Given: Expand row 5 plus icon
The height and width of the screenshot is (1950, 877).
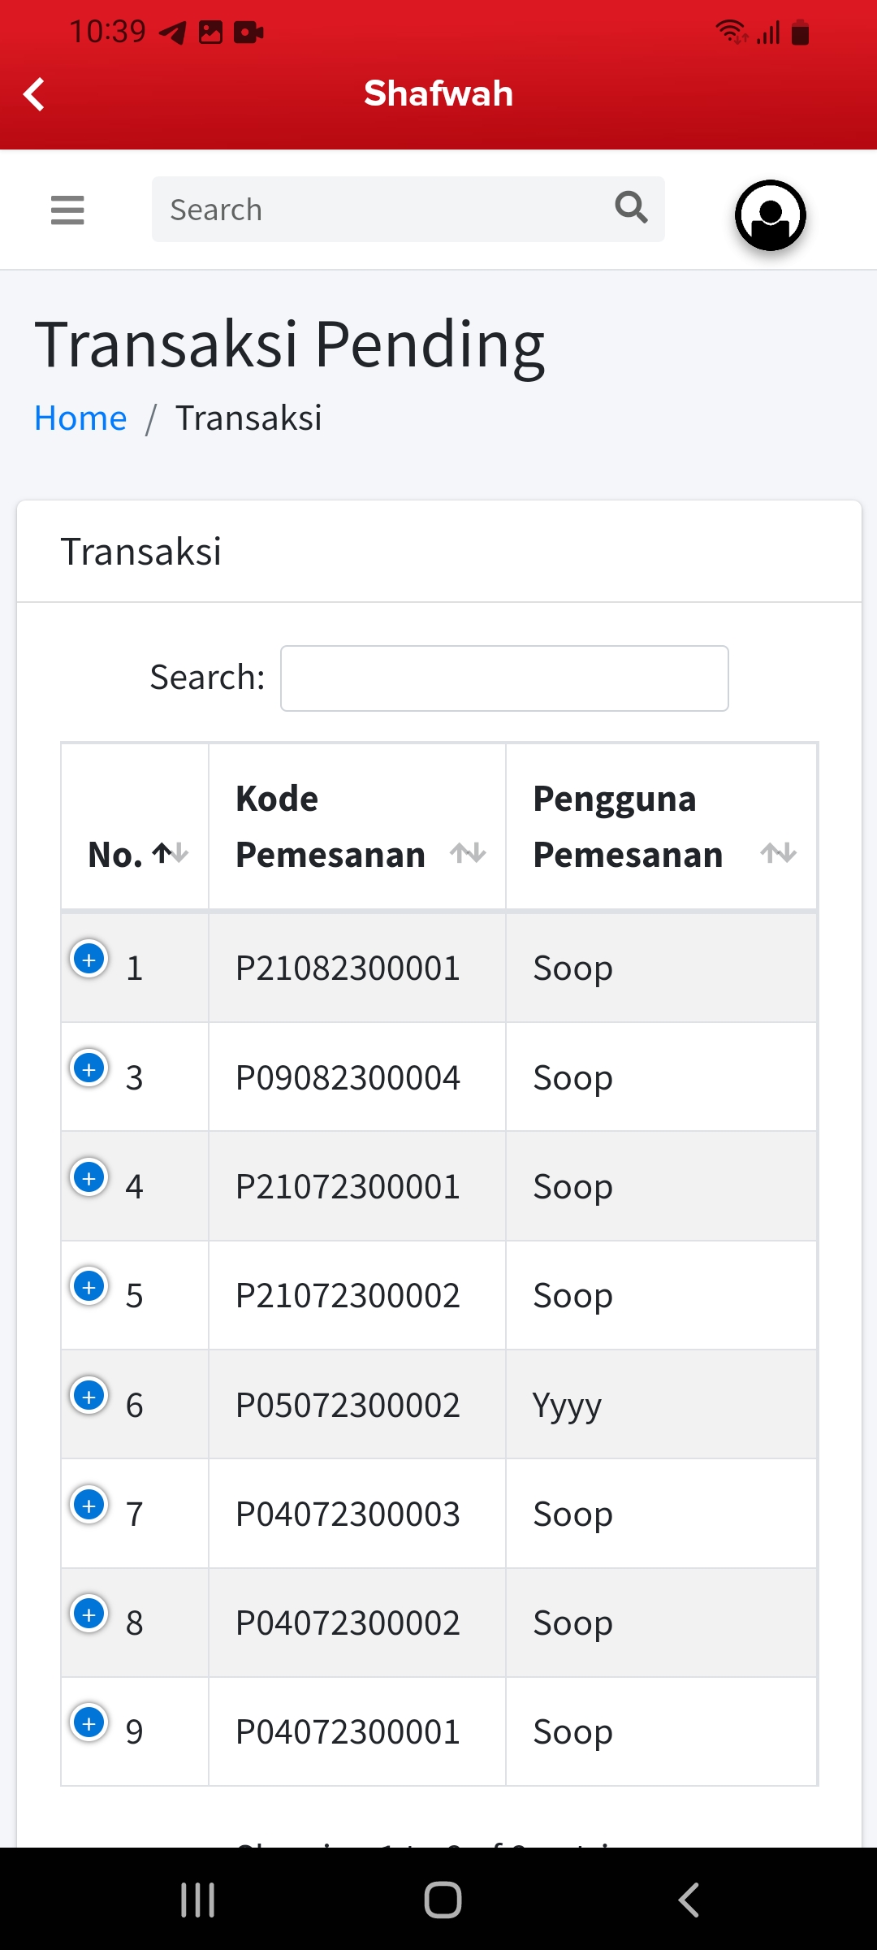Looking at the screenshot, I should [89, 1287].
